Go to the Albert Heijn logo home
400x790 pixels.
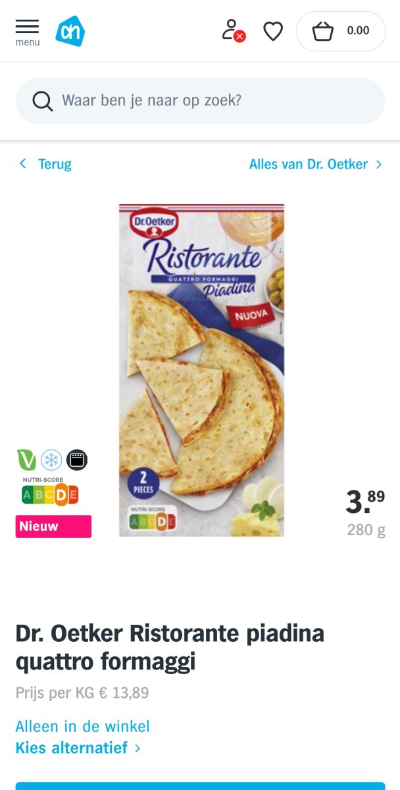point(70,31)
